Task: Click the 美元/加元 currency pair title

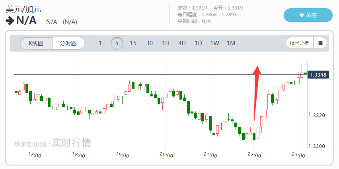Action: click(23, 9)
